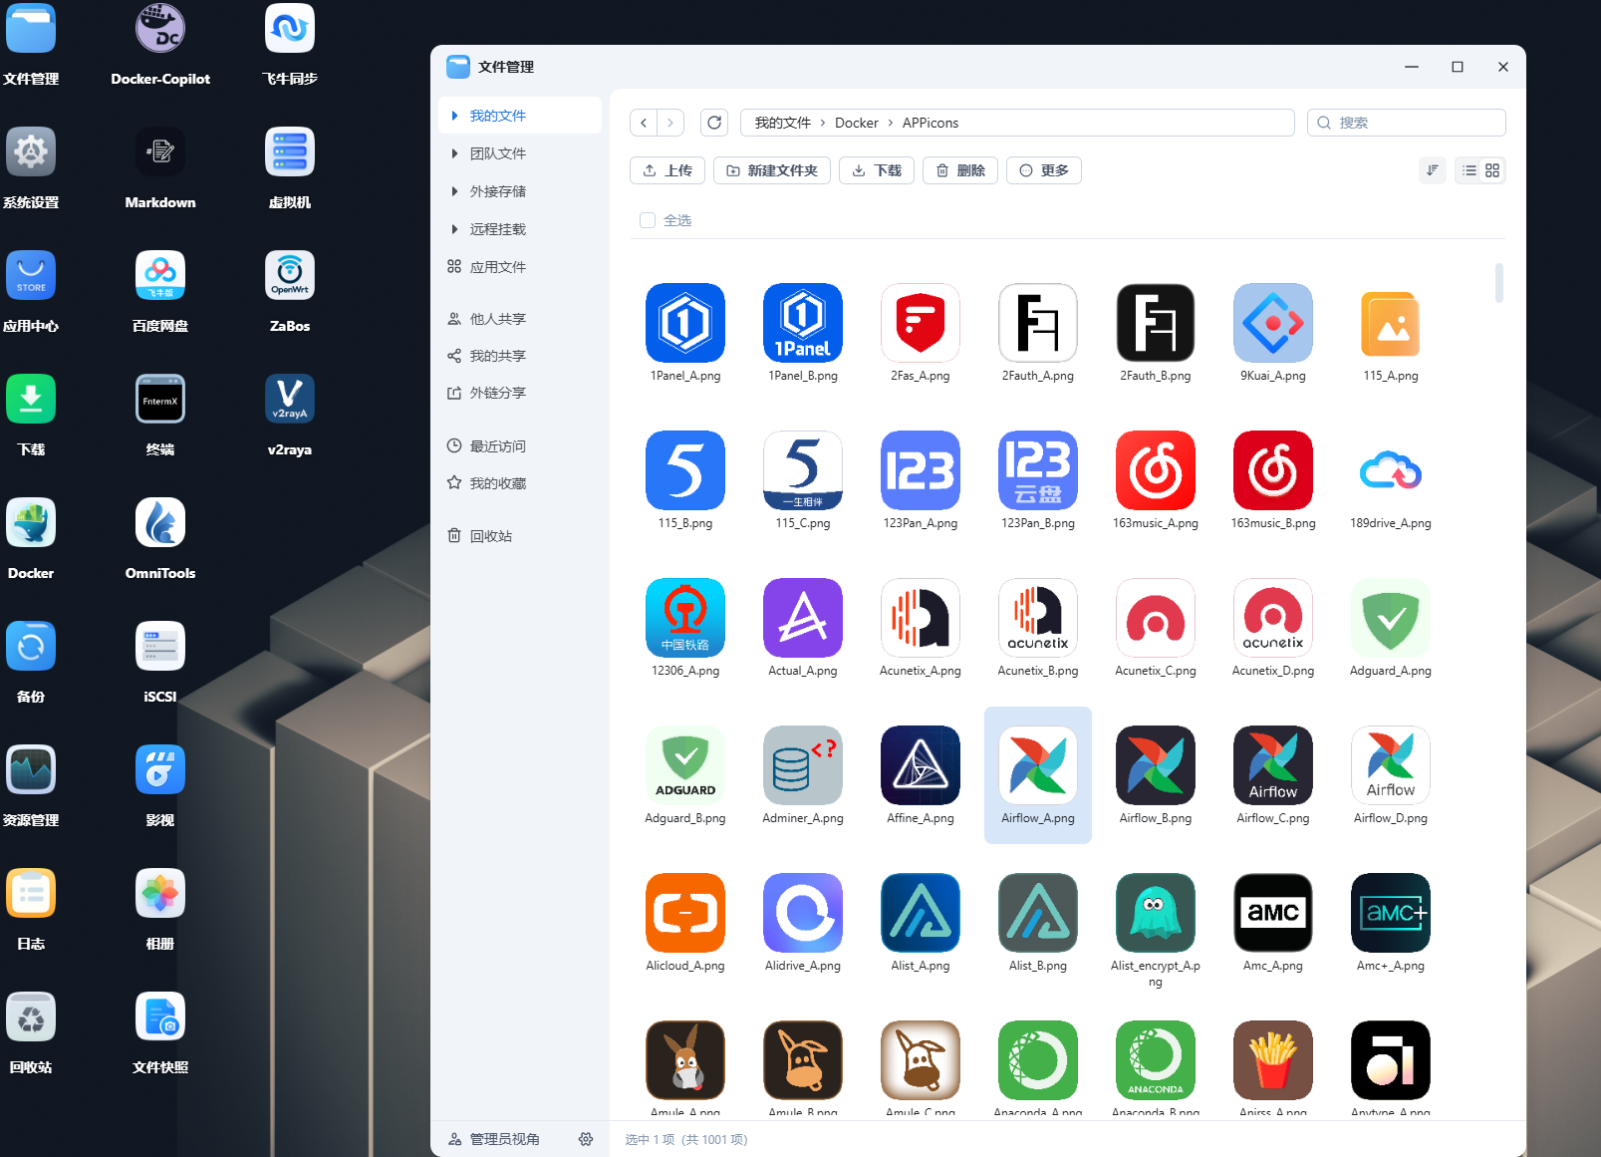
Task: Select 他人共享 in the sidebar
Action: [x=520, y=319]
